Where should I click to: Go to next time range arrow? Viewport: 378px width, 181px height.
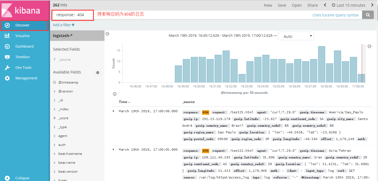coord(372,5)
